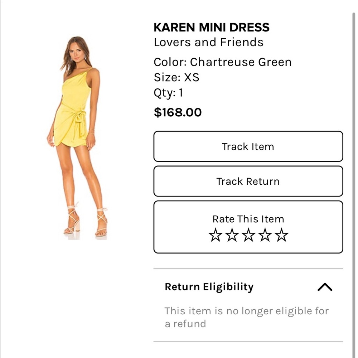The height and width of the screenshot is (358, 358).
Task: Click the Chartreuse Green color label
Action: 222,62
